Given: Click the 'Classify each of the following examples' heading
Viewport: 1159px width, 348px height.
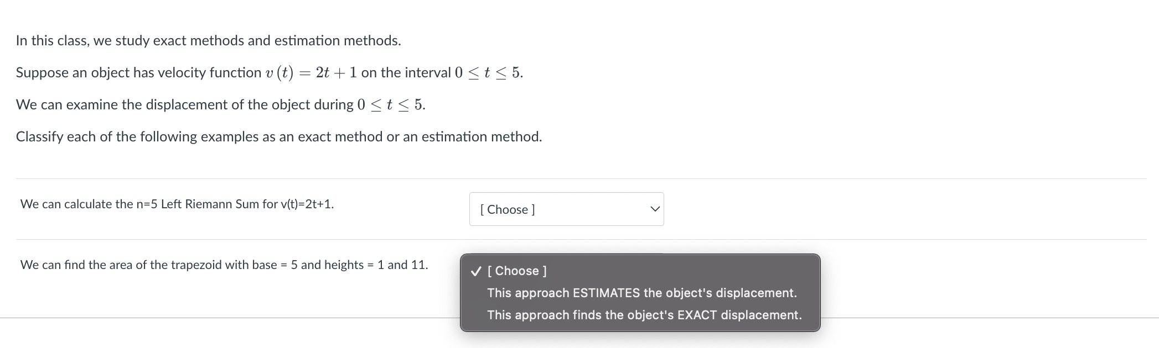Looking at the screenshot, I should [278, 136].
